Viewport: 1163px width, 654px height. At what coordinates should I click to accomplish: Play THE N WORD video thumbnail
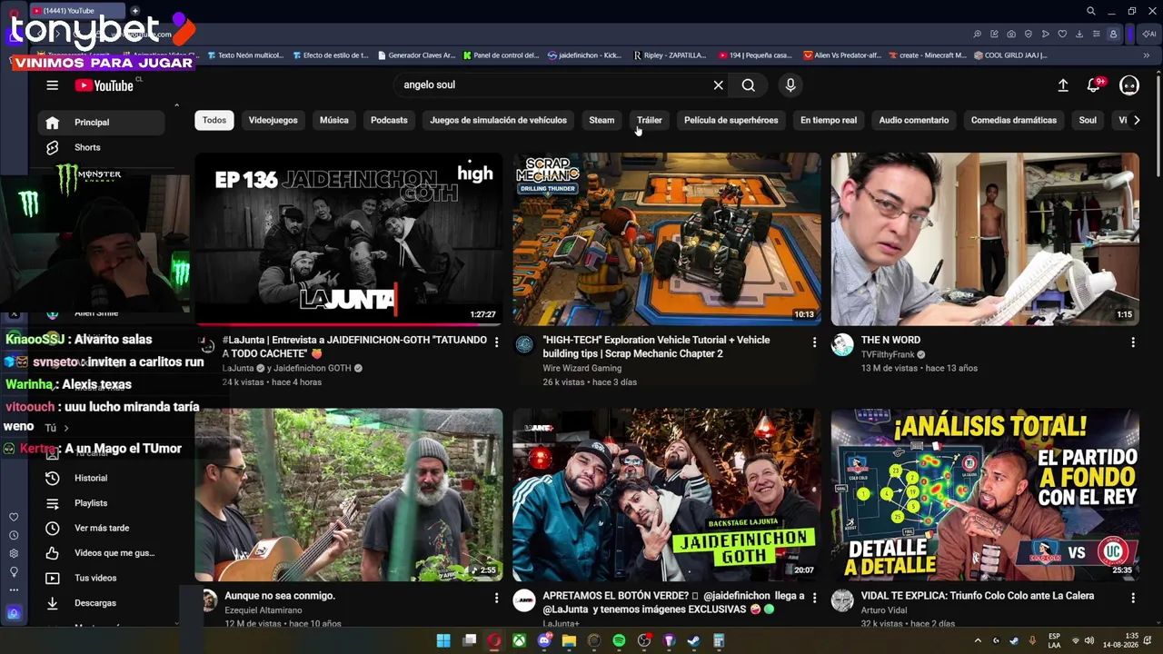click(985, 239)
